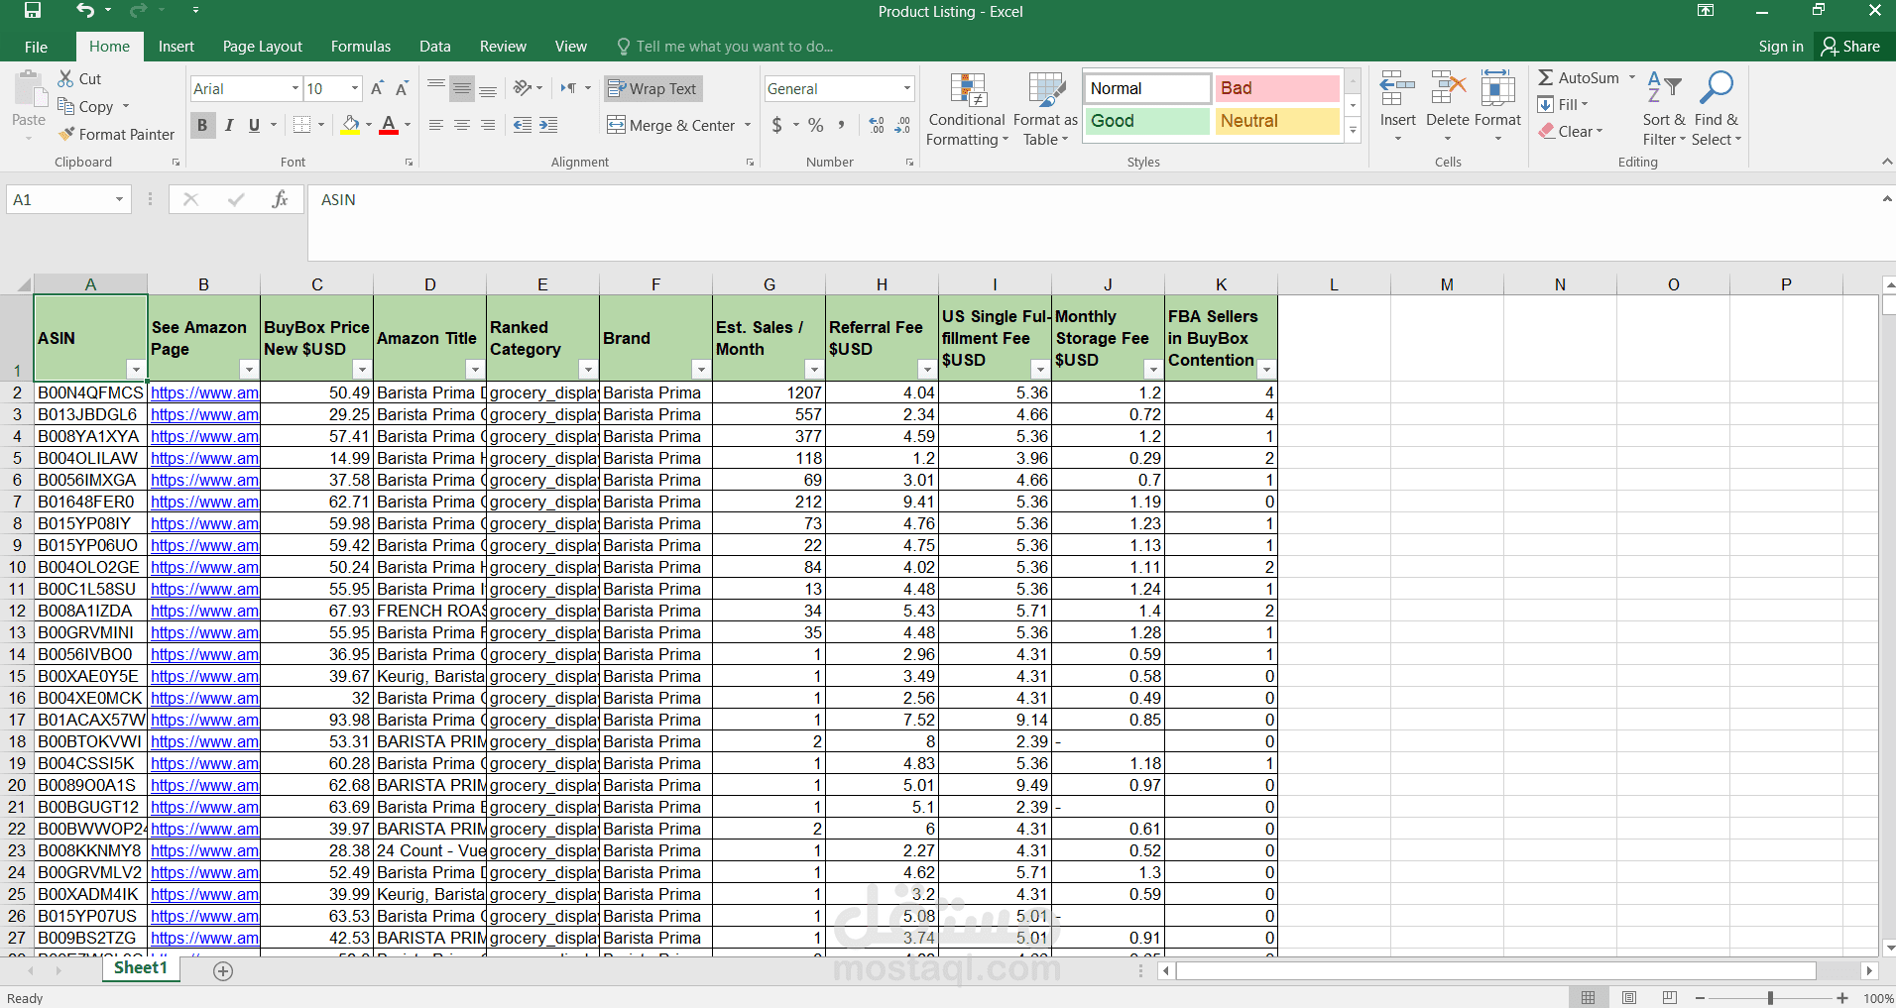Open the Formulas ribbon tab
Image resolution: width=1896 pixels, height=1008 pixels.
click(360, 47)
